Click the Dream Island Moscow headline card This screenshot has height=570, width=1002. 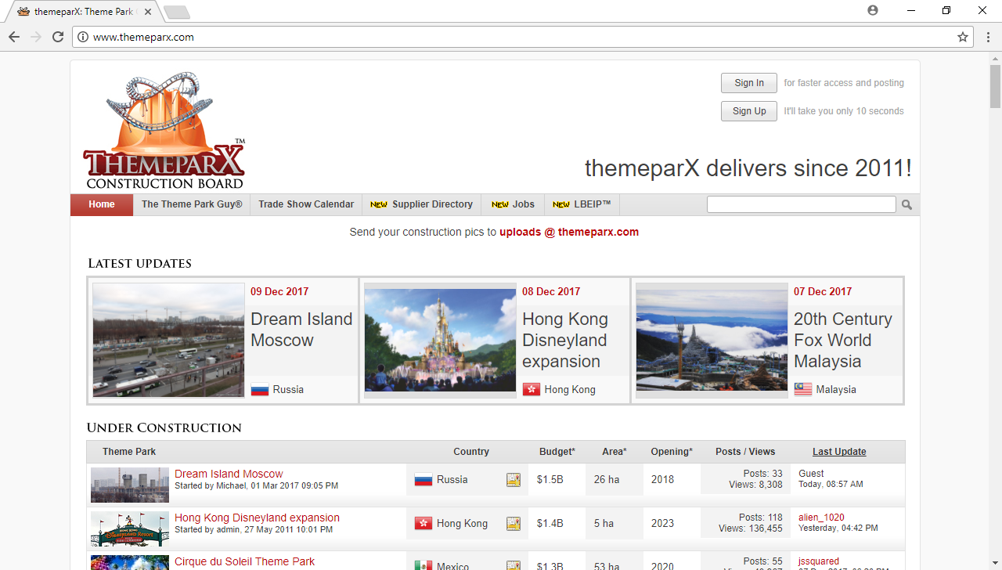pos(301,330)
